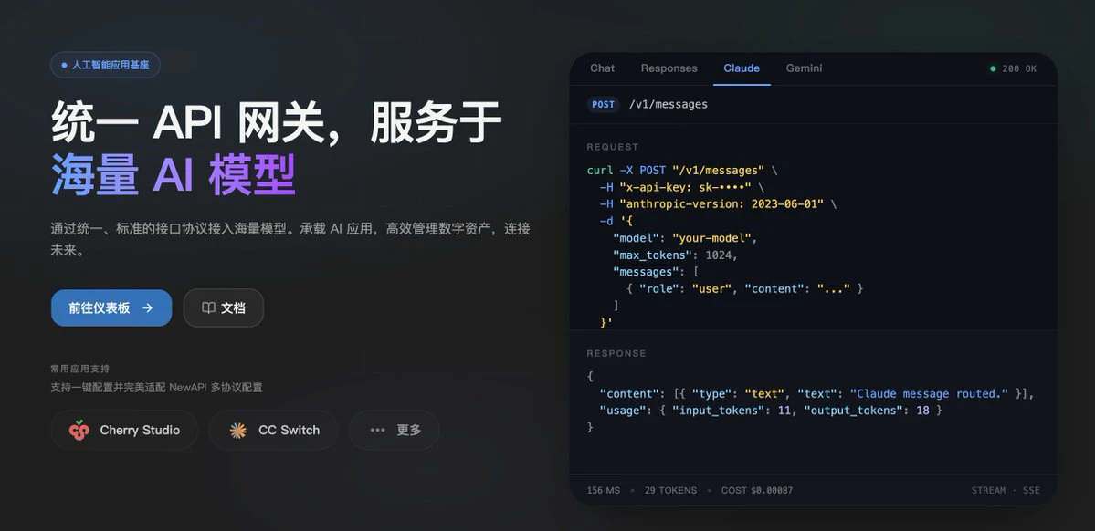
Task: Click the arrow icon on 前往仪表板 button
Action: pyautogui.click(x=147, y=307)
